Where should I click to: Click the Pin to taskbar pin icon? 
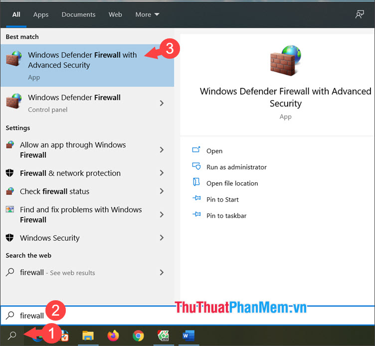point(196,214)
